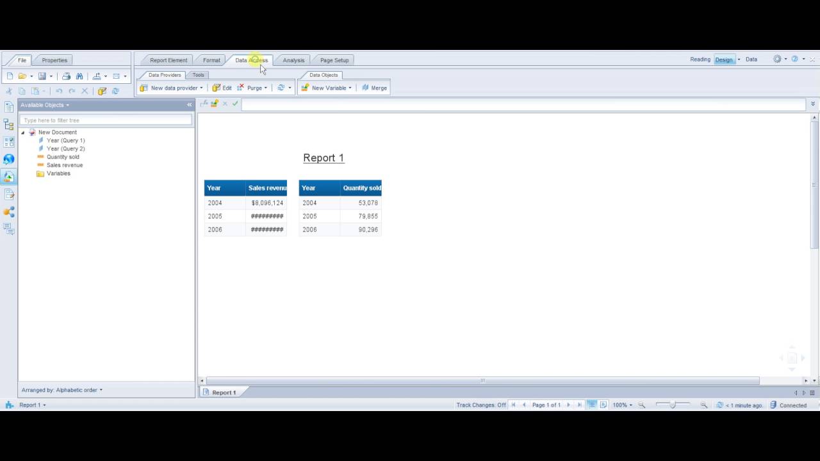Image resolution: width=820 pixels, height=461 pixels.
Task: Create a new document icon
Action: (10, 76)
